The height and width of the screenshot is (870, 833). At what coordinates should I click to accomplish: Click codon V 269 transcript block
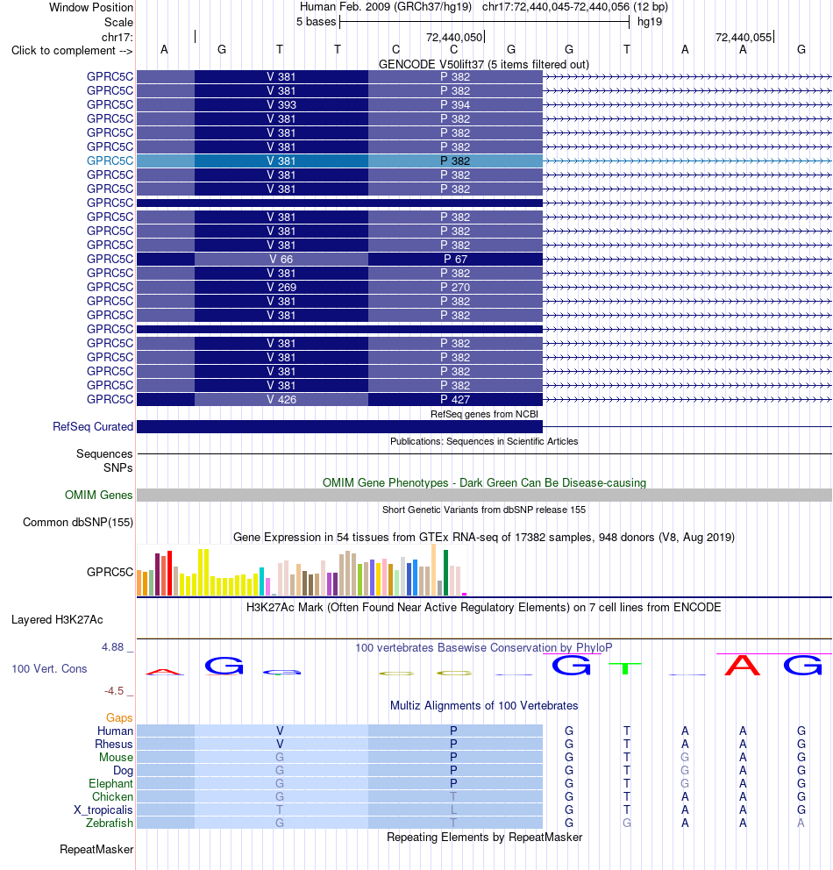281,288
